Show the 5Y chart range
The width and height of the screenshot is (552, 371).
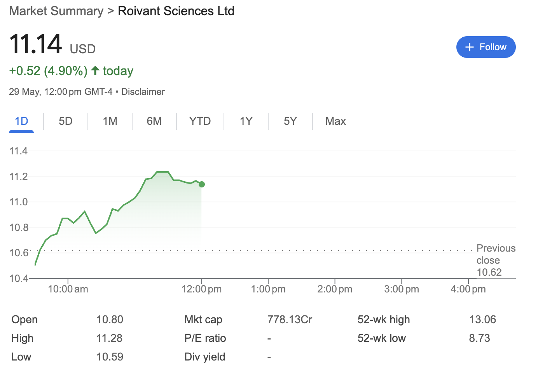[x=290, y=121]
